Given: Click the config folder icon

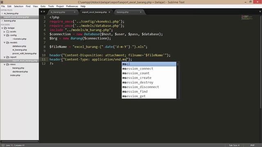Looking at the screenshot, I should (x=8, y=36).
